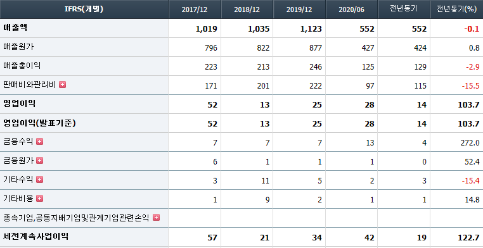The width and height of the screenshot is (483, 248).
Task: Click 금융수익 change value 272.0
Action: pos(471,143)
